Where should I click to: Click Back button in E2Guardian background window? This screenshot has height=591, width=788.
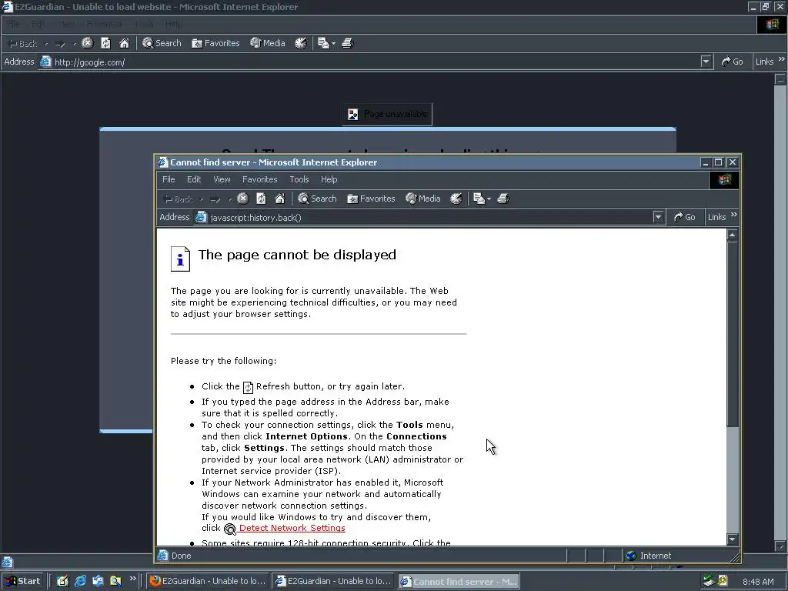pyautogui.click(x=24, y=44)
